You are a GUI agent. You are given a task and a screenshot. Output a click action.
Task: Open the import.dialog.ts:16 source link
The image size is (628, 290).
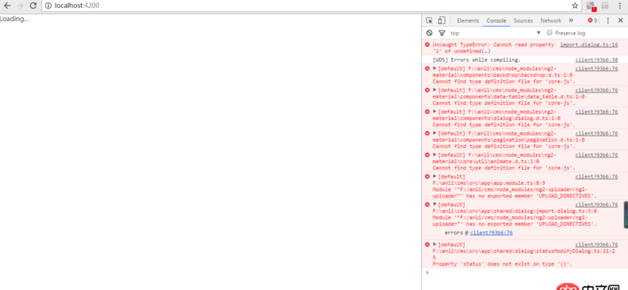(x=589, y=45)
